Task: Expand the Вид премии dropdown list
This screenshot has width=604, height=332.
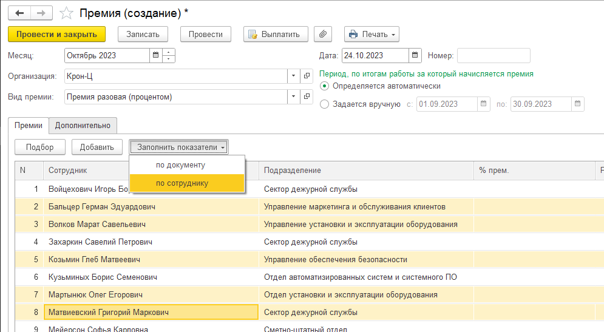Action: pyautogui.click(x=294, y=97)
